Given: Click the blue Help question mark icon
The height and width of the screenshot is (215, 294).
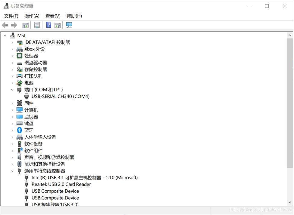Looking at the screenshot, I should [48, 25].
